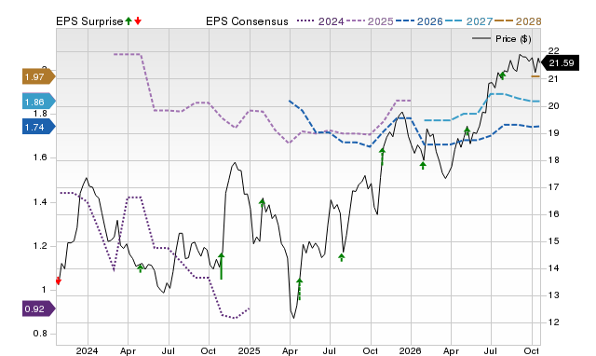Click the tall green surprise arrow in November 2024

222,267
